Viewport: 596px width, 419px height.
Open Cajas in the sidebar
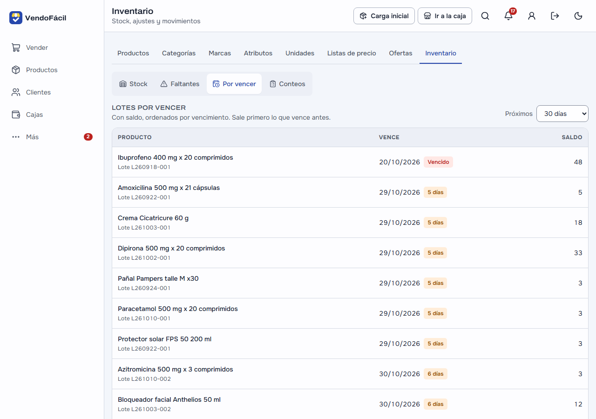point(52,115)
